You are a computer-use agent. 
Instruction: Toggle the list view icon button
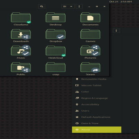point(65,6)
